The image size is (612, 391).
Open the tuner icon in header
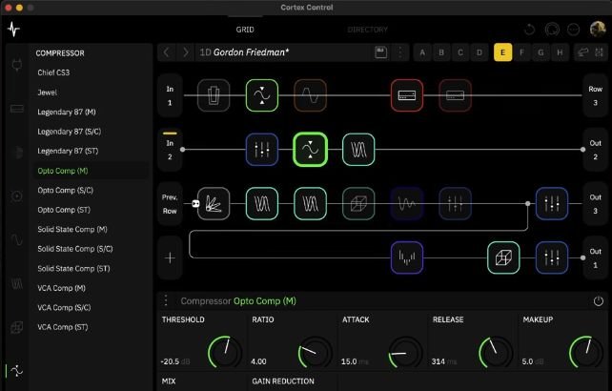point(552,30)
